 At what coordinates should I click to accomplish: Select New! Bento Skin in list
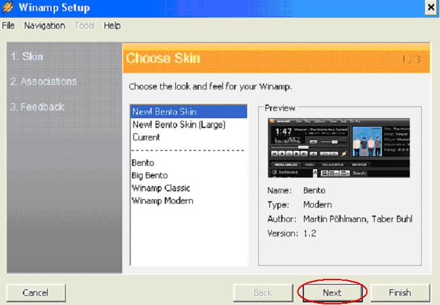[x=189, y=112]
